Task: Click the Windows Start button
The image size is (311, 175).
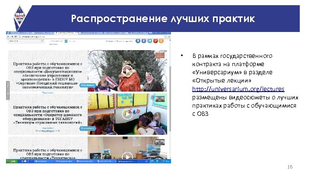Action: [12, 161]
